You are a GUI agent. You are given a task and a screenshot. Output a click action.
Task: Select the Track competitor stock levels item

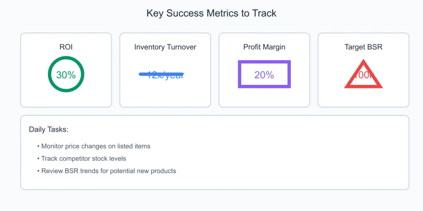(x=83, y=159)
